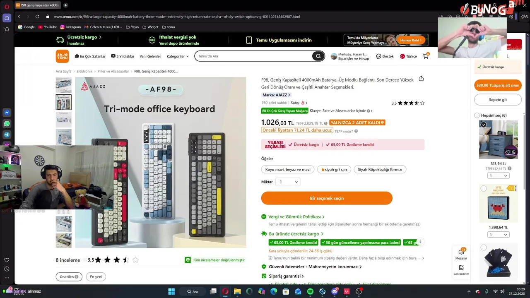Open the Mesajlar messages icon

(x=461, y=254)
